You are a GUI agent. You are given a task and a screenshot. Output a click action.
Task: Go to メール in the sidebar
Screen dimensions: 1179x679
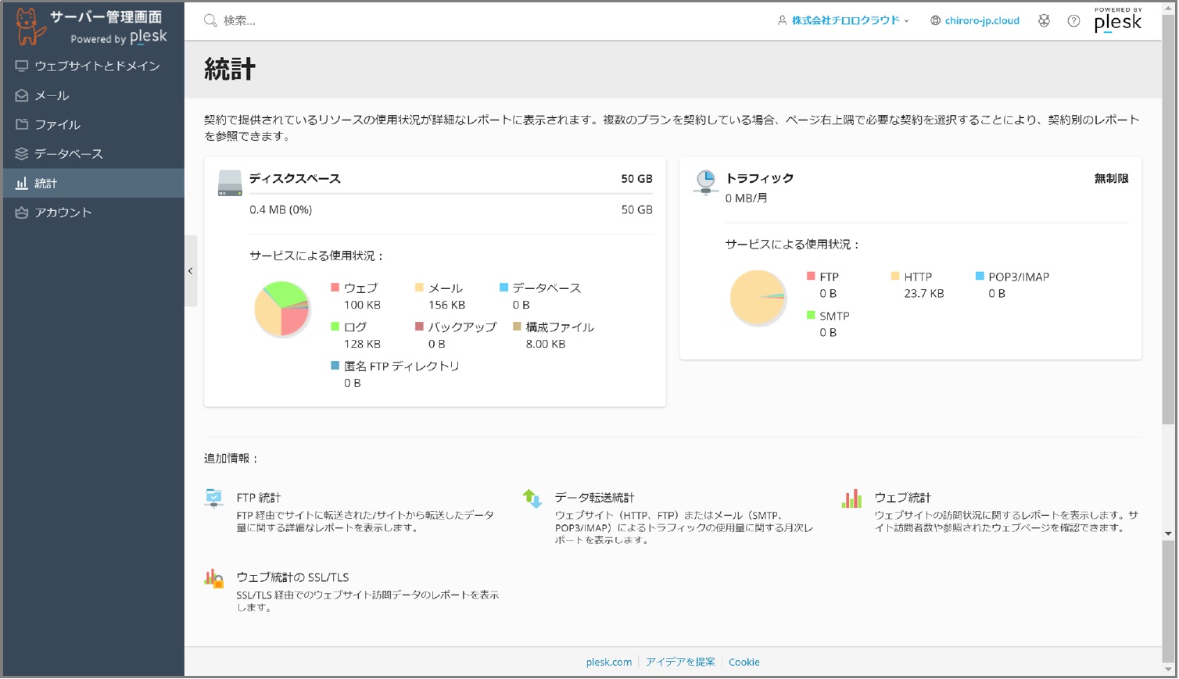(94, 95)
